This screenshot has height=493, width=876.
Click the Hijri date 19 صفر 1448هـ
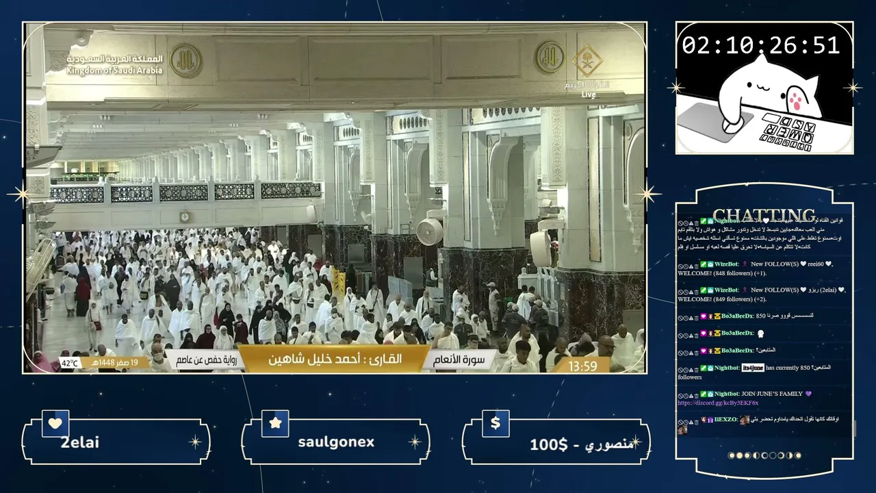114,363
